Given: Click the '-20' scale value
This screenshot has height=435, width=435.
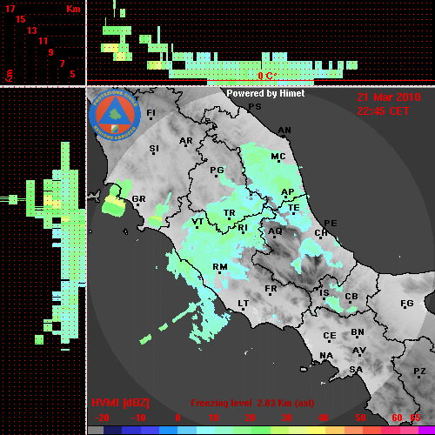Looking at the screenshot, I should pyautogui.click(x=102, y=418).
